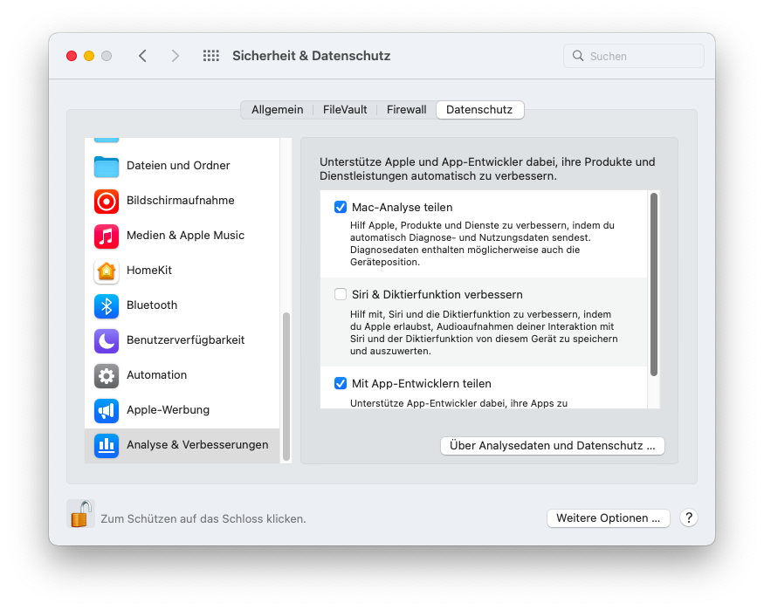Enable Siri & Diktierfunktion verbessern checkbox

coord(341,295)
